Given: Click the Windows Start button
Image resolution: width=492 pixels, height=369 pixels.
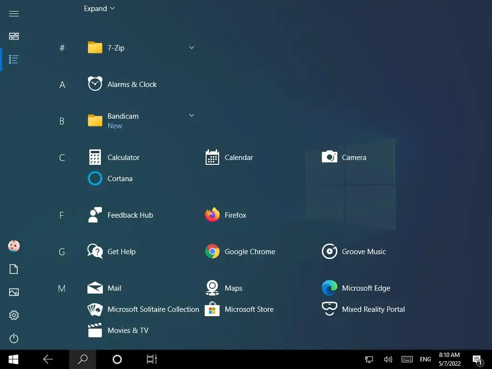Looking at the screenshot, I should click(x=13, y=359).
